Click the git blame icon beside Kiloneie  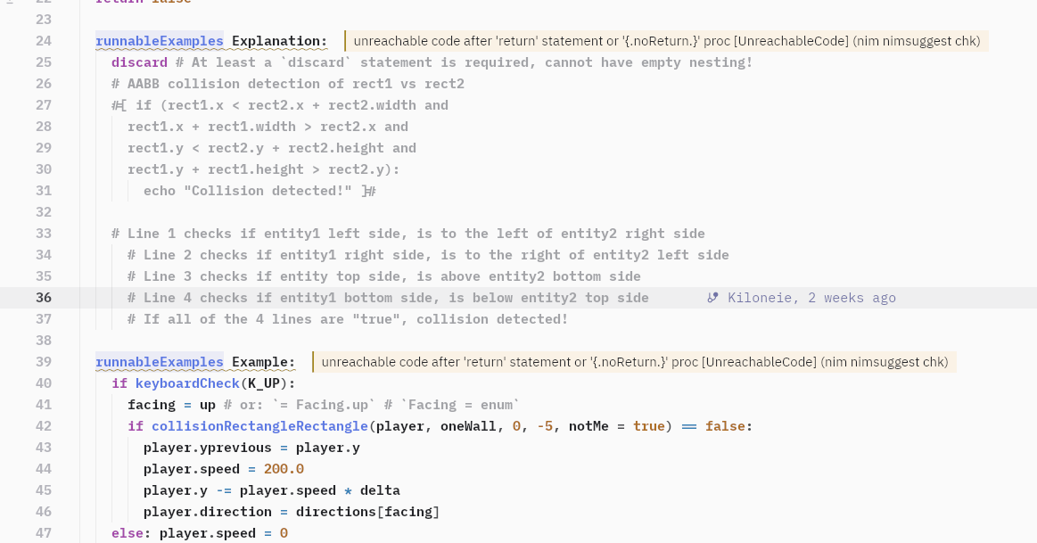coord(712,298)
